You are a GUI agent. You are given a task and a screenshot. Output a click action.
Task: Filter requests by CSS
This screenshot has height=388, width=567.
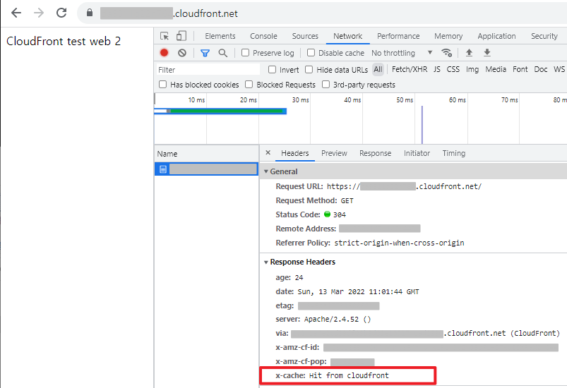pyautogui.click(x=453, y=69)
